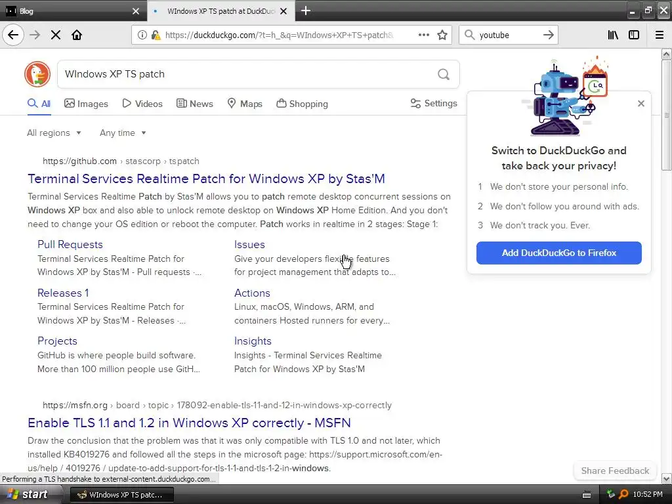Toggle the sidebar view icon
Image resolution: width=672 pixels, height=504 pixels.
634,35
